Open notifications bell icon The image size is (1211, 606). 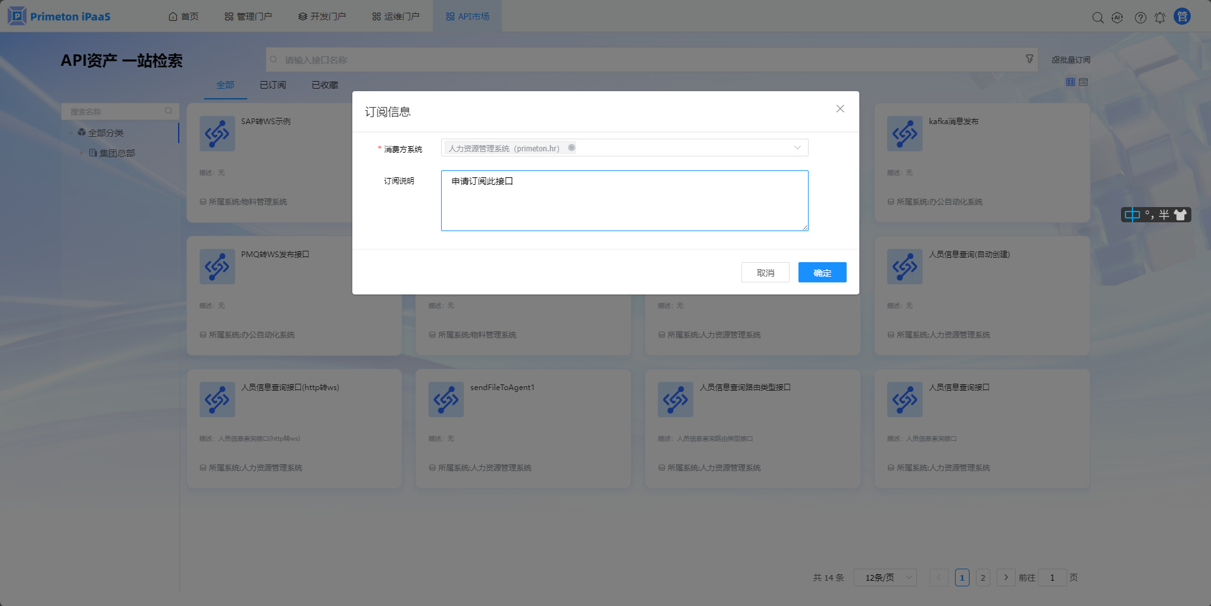click(x=1160, y=18)
